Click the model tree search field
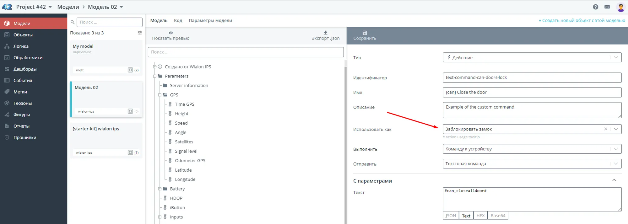The width and height of the screenshot is (628, 224). (x=246, y=52)
